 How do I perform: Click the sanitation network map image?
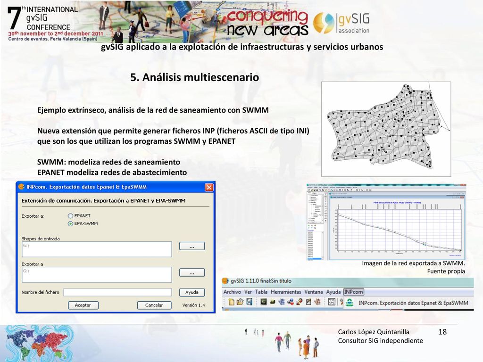click(386, 129)
